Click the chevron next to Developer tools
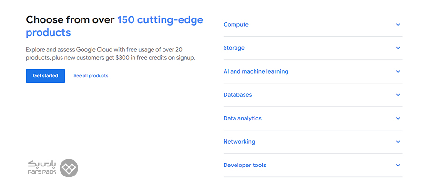Viewport: 429px width, 185px height. pos(398,165)
